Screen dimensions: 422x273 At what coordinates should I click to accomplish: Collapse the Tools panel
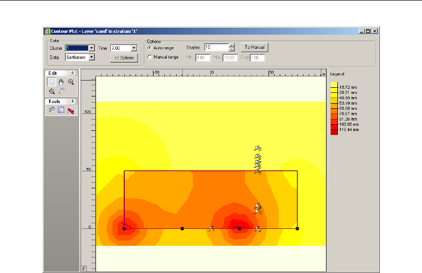73,102
